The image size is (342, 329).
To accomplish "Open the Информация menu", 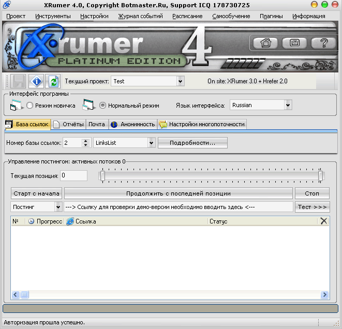I will [309, 16].
